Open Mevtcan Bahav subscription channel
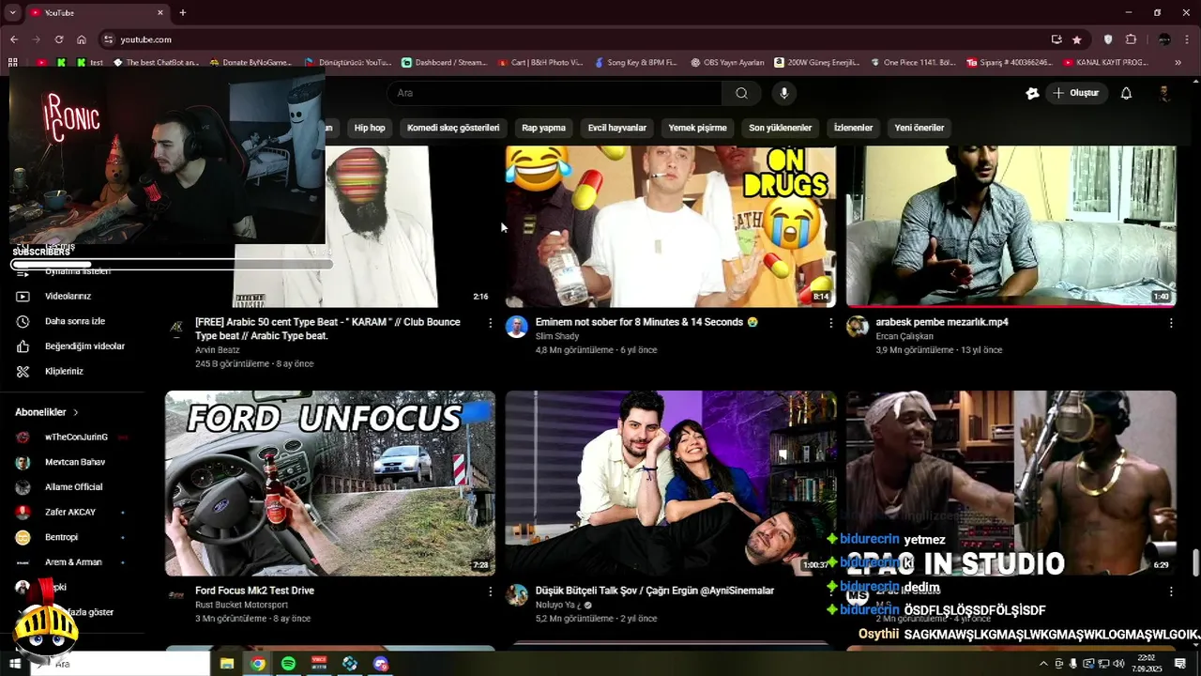This screenshot has width=1201, height=676. (73, 462)
